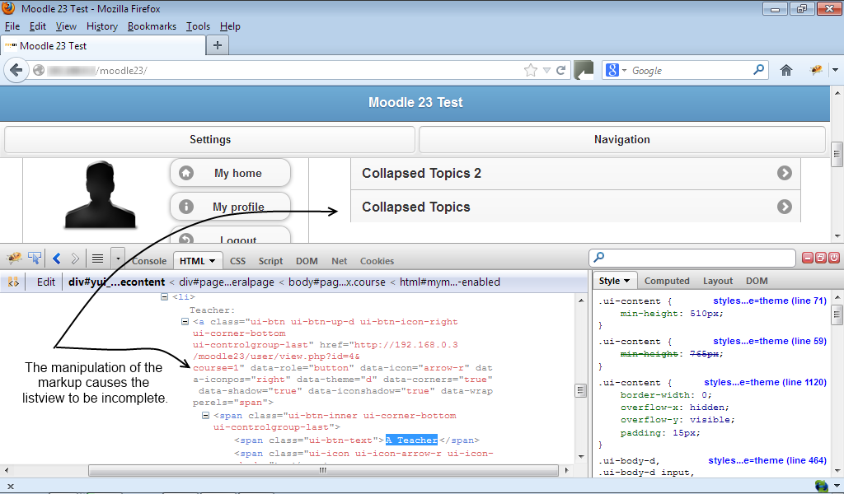Click the Firebug panel back arrow
Image resolution: width=844 pixels, height=494 pixels.
point(57,259)
